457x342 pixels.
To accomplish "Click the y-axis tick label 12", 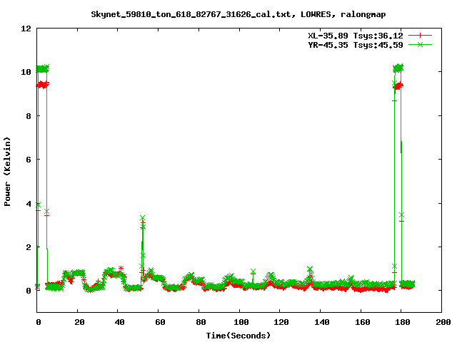I will [x=26, y=28].
